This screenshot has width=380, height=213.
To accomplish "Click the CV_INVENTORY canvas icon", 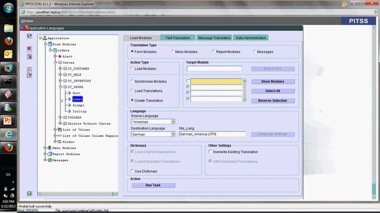I will pos(65,80).
